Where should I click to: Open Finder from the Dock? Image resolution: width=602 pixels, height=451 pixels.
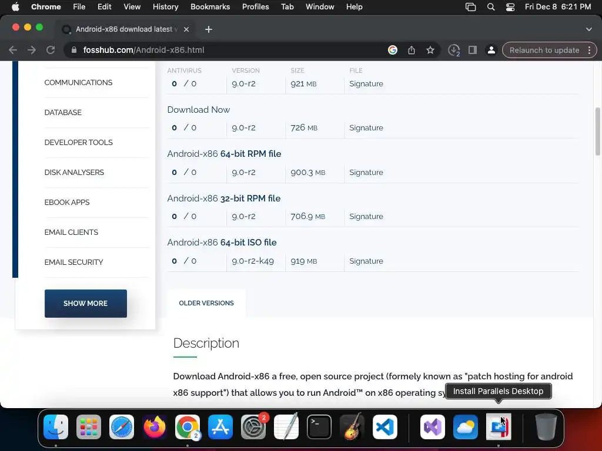coord(56,426)
